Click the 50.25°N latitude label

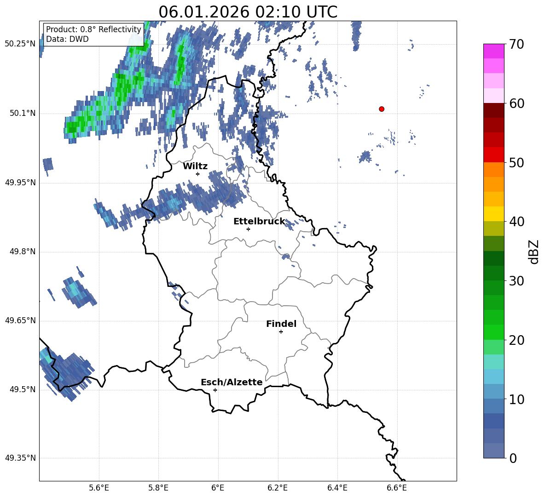click(x=20, y=44)
